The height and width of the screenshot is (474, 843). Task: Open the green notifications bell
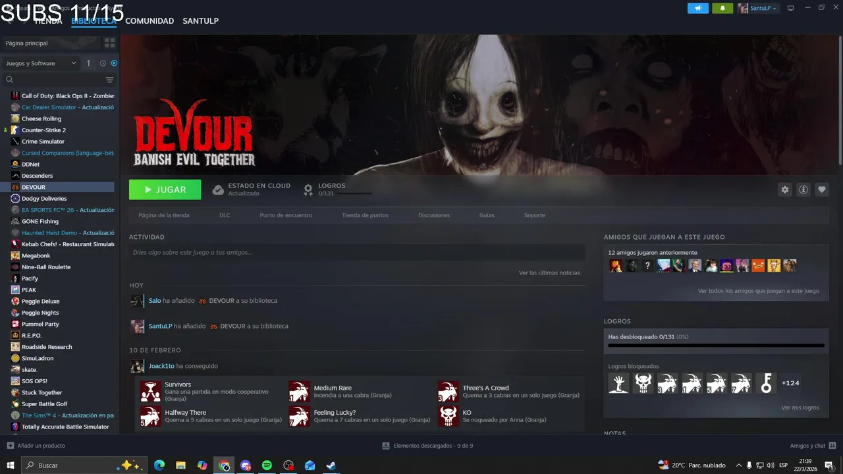click(x=722, y=8)
